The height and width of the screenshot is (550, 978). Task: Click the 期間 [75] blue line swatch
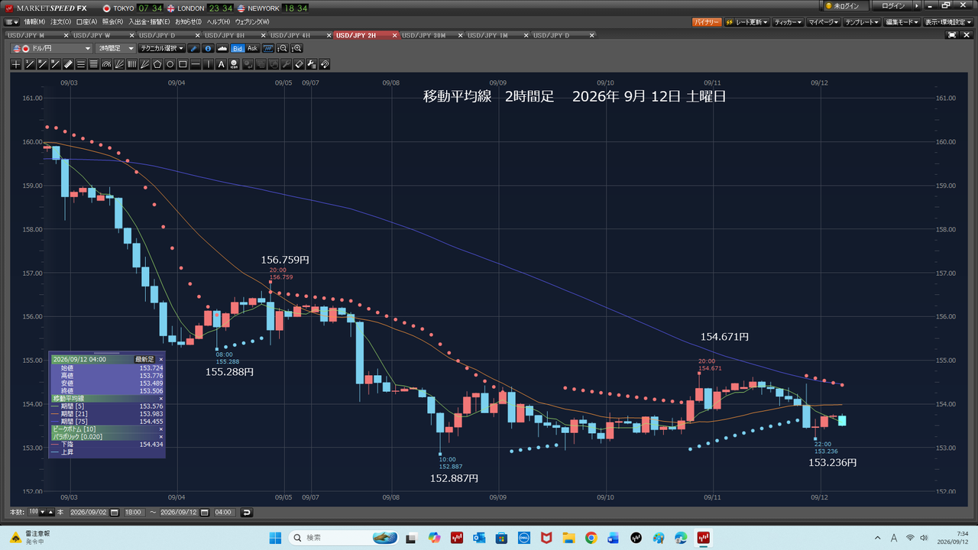(x=55, y=421)
